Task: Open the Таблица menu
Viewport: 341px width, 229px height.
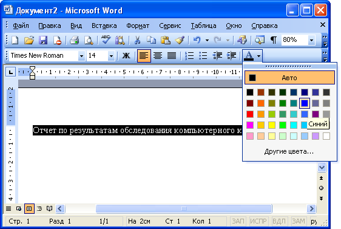Action: 203,26
